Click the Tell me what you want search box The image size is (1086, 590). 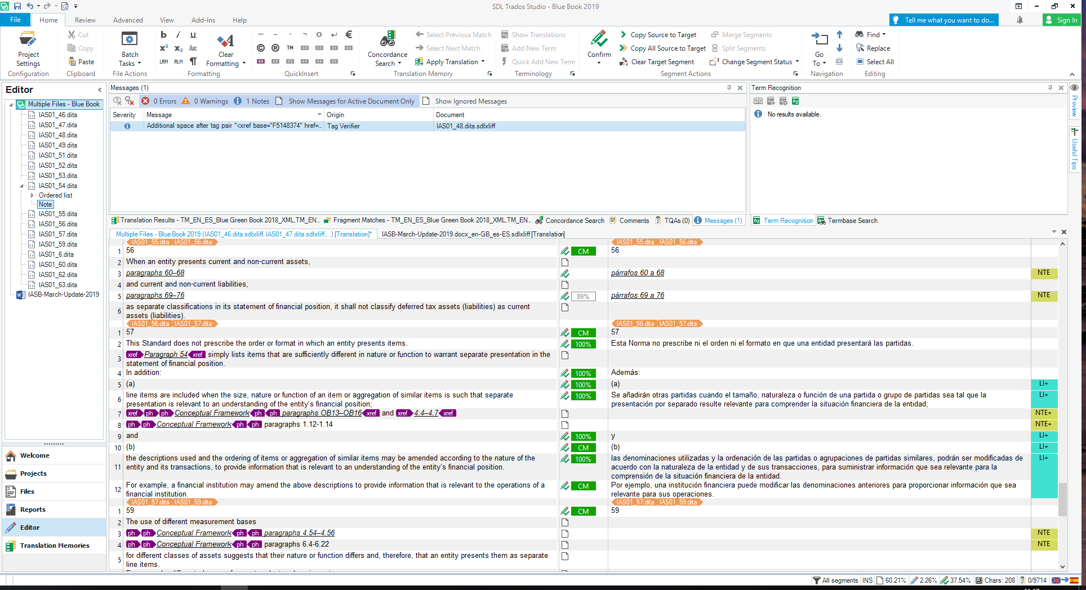(x=949, y=20)
